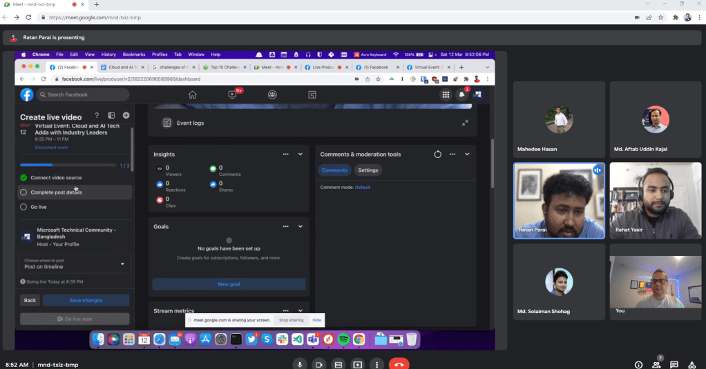Image resolution: width=706 pixels, height=369 pixels.
Task: Open the Meet chat panel
Action: [x=674, y=364]
